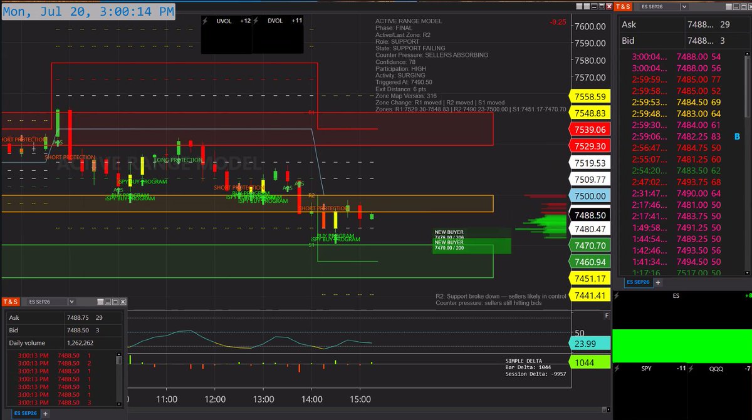Screen dimensions: 752x420
Task: Click the current price 7488.50 marker
Action: (590, 215)
